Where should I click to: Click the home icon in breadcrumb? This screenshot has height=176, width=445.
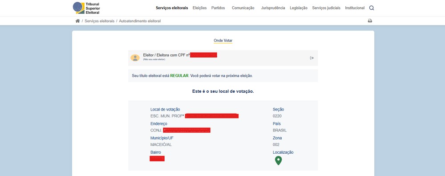tap(77, 21)
